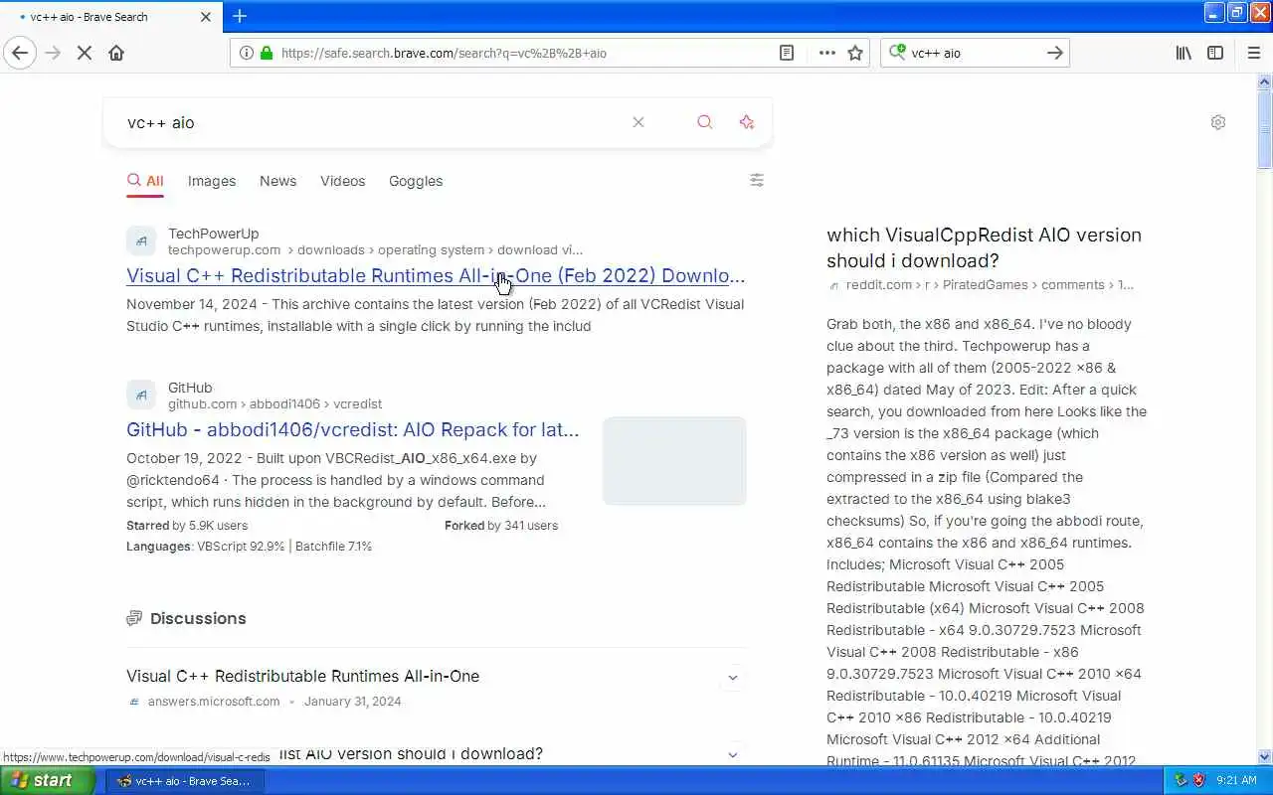Click the techpowerup.com downloads breadcrumb
The width and height of the screenshot is (1273, 795).
coord(375,249)
